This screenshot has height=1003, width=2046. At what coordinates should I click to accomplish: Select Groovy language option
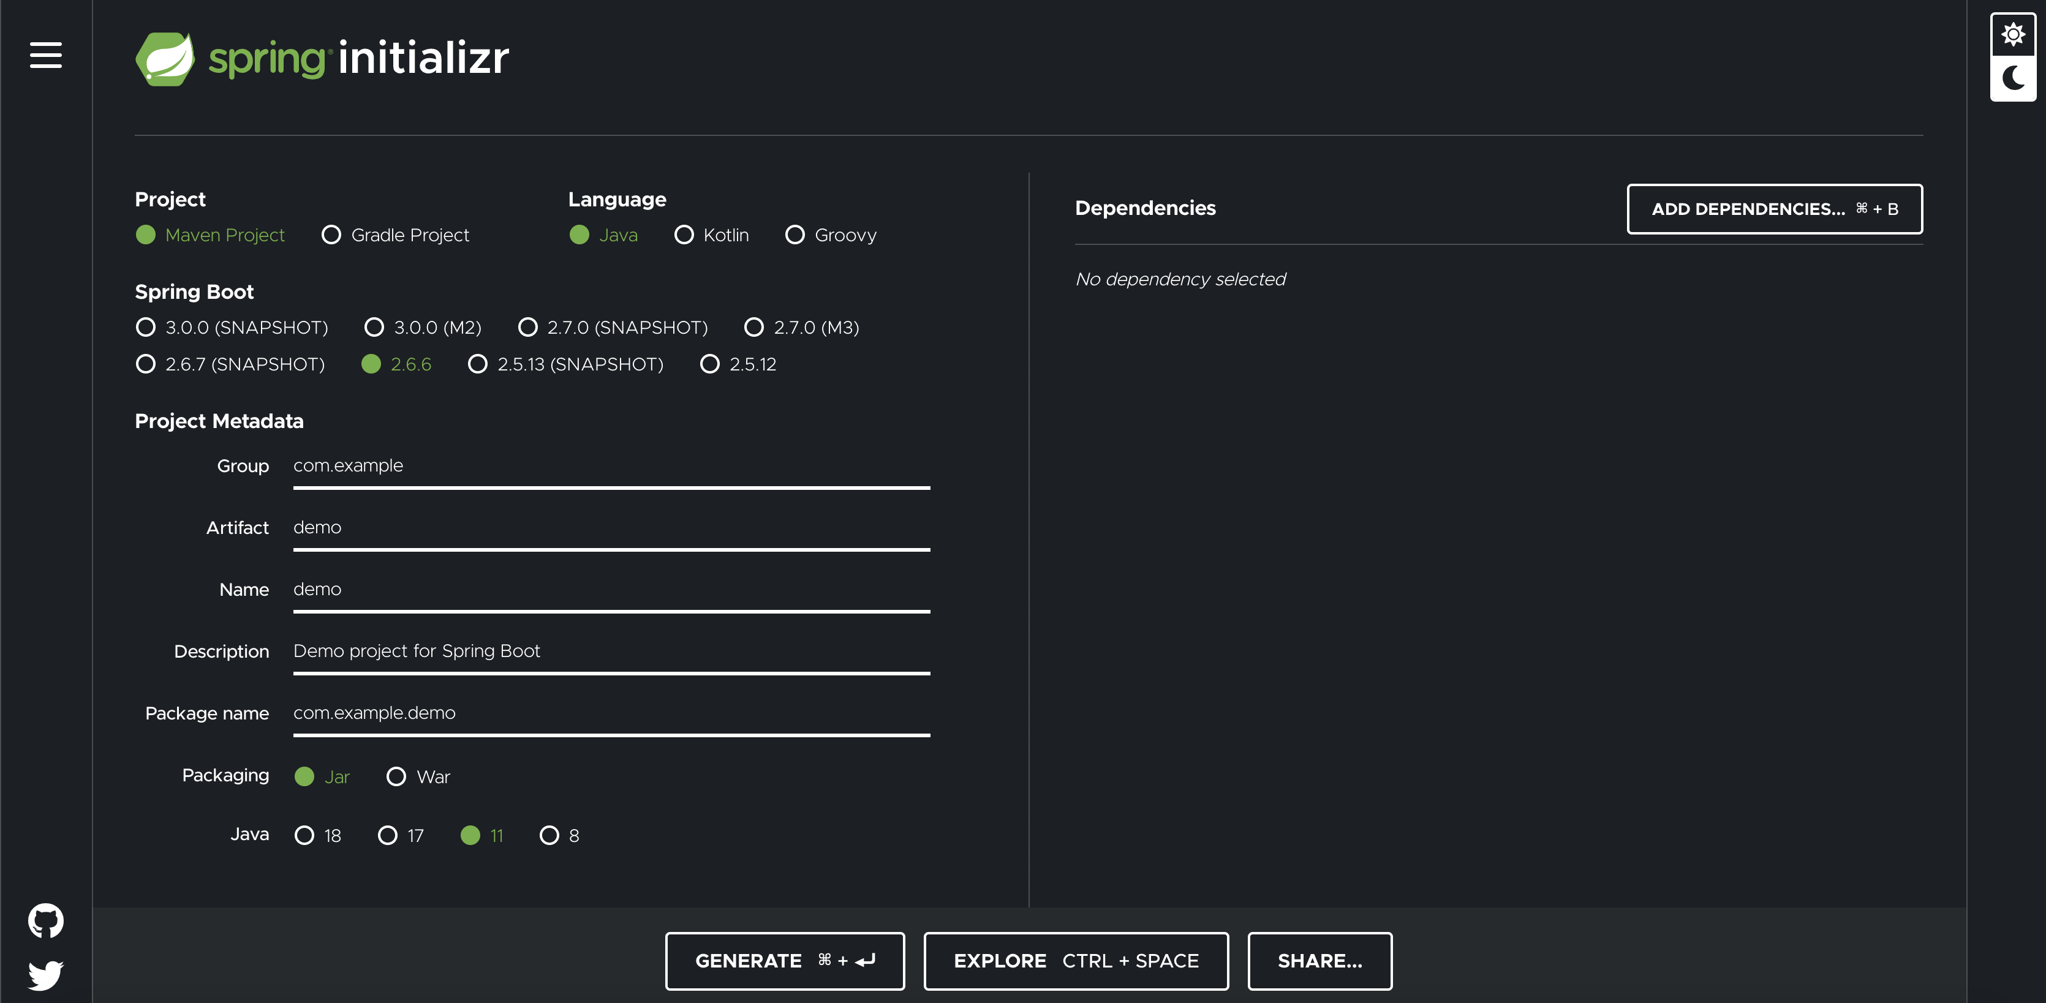pos(795,235)
